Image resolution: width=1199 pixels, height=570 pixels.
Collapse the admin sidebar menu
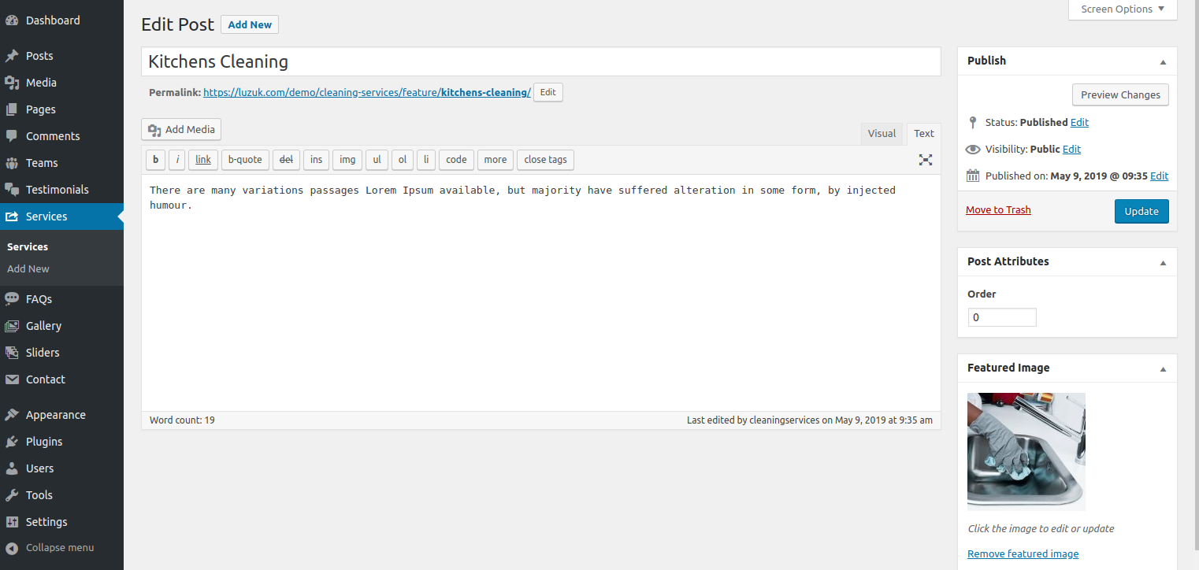59,548
